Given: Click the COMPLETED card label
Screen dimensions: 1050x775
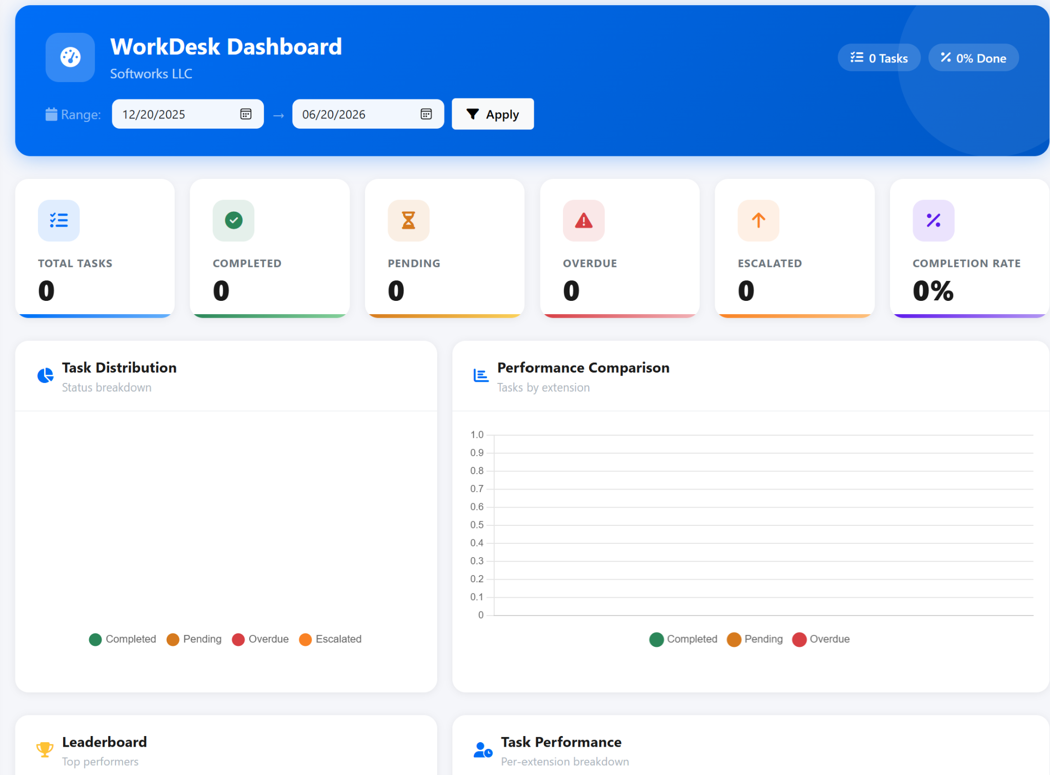Looking at the screenshot, I should (x=247, y=263).
